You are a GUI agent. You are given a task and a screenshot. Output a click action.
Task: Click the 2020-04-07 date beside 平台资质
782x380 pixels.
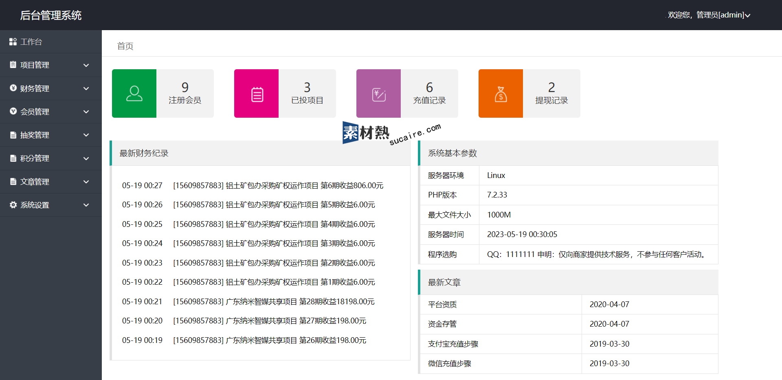[609, 304]
